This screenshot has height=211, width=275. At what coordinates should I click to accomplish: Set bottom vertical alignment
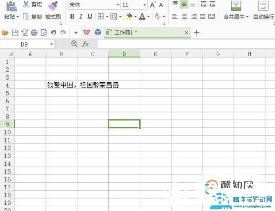pos(193,4)
